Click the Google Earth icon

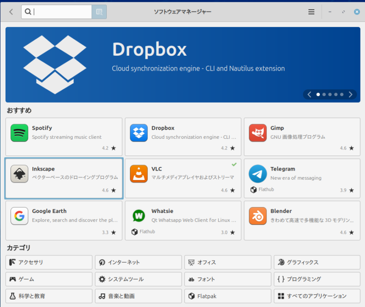tap(20, 216)
